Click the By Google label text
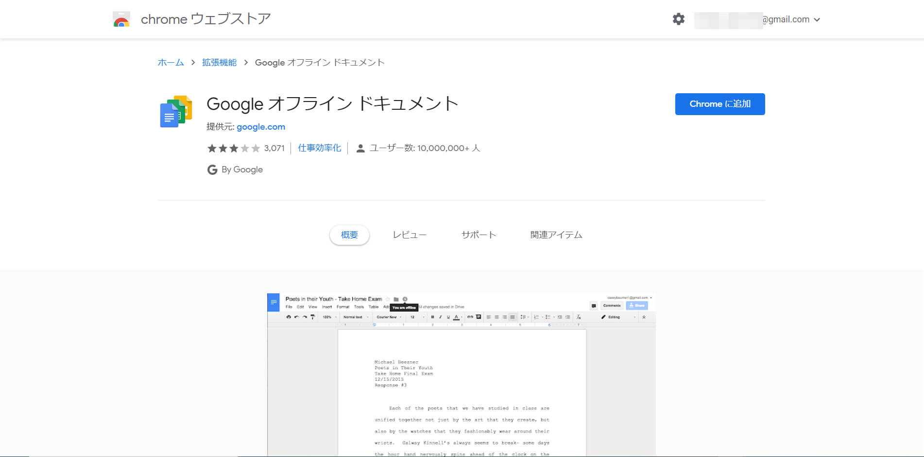Viewport: 924px width, 457px height. click(242, 169)
